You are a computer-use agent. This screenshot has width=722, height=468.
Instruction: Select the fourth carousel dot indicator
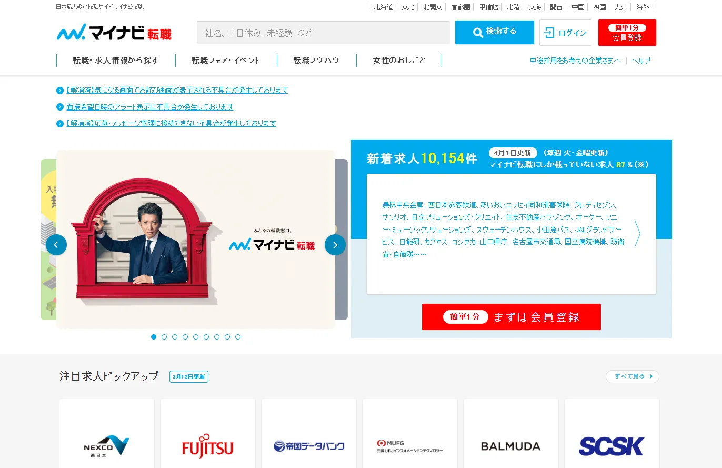185,337
